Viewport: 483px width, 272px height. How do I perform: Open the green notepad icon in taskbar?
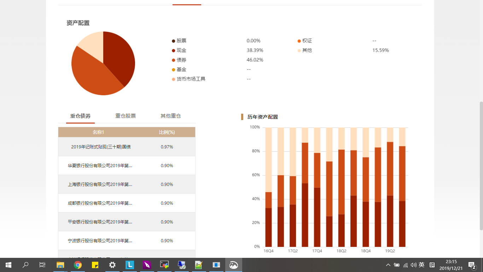[x=199, y=265]
